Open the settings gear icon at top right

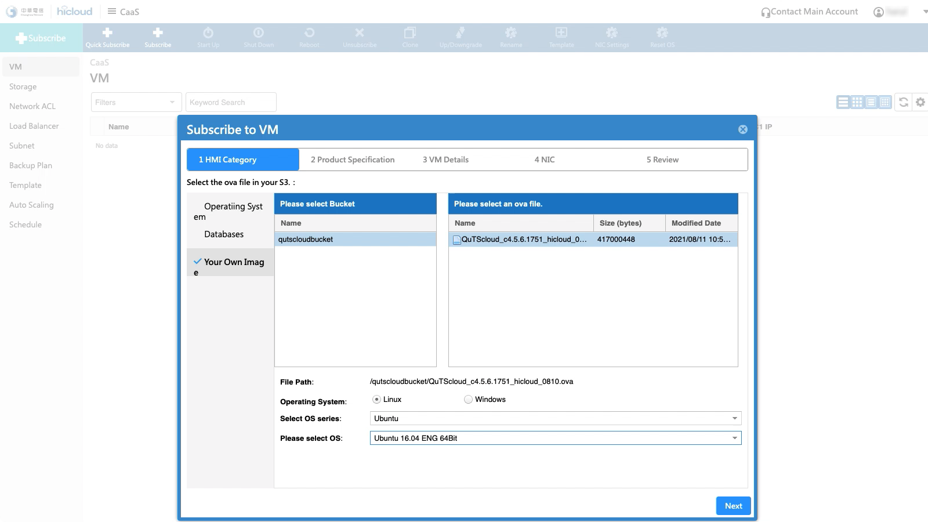click(920, 102)
